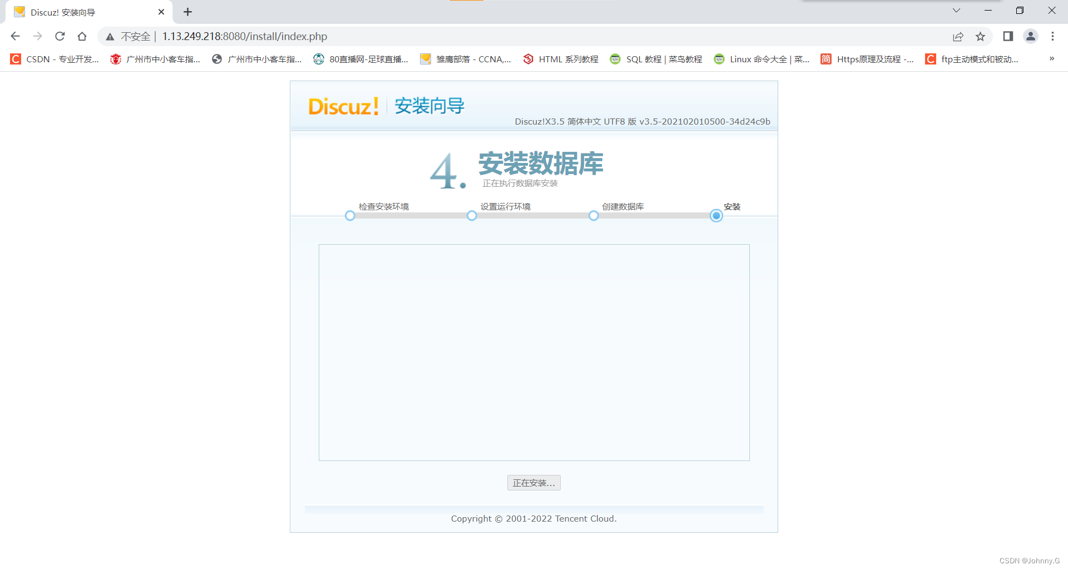Open the Linux 命令大全 bookmark
Viewport: 1068px width, 570px height.
(762, 59)
